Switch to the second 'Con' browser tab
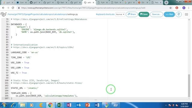Screen dimensions: 192x108 pos(21,3)
